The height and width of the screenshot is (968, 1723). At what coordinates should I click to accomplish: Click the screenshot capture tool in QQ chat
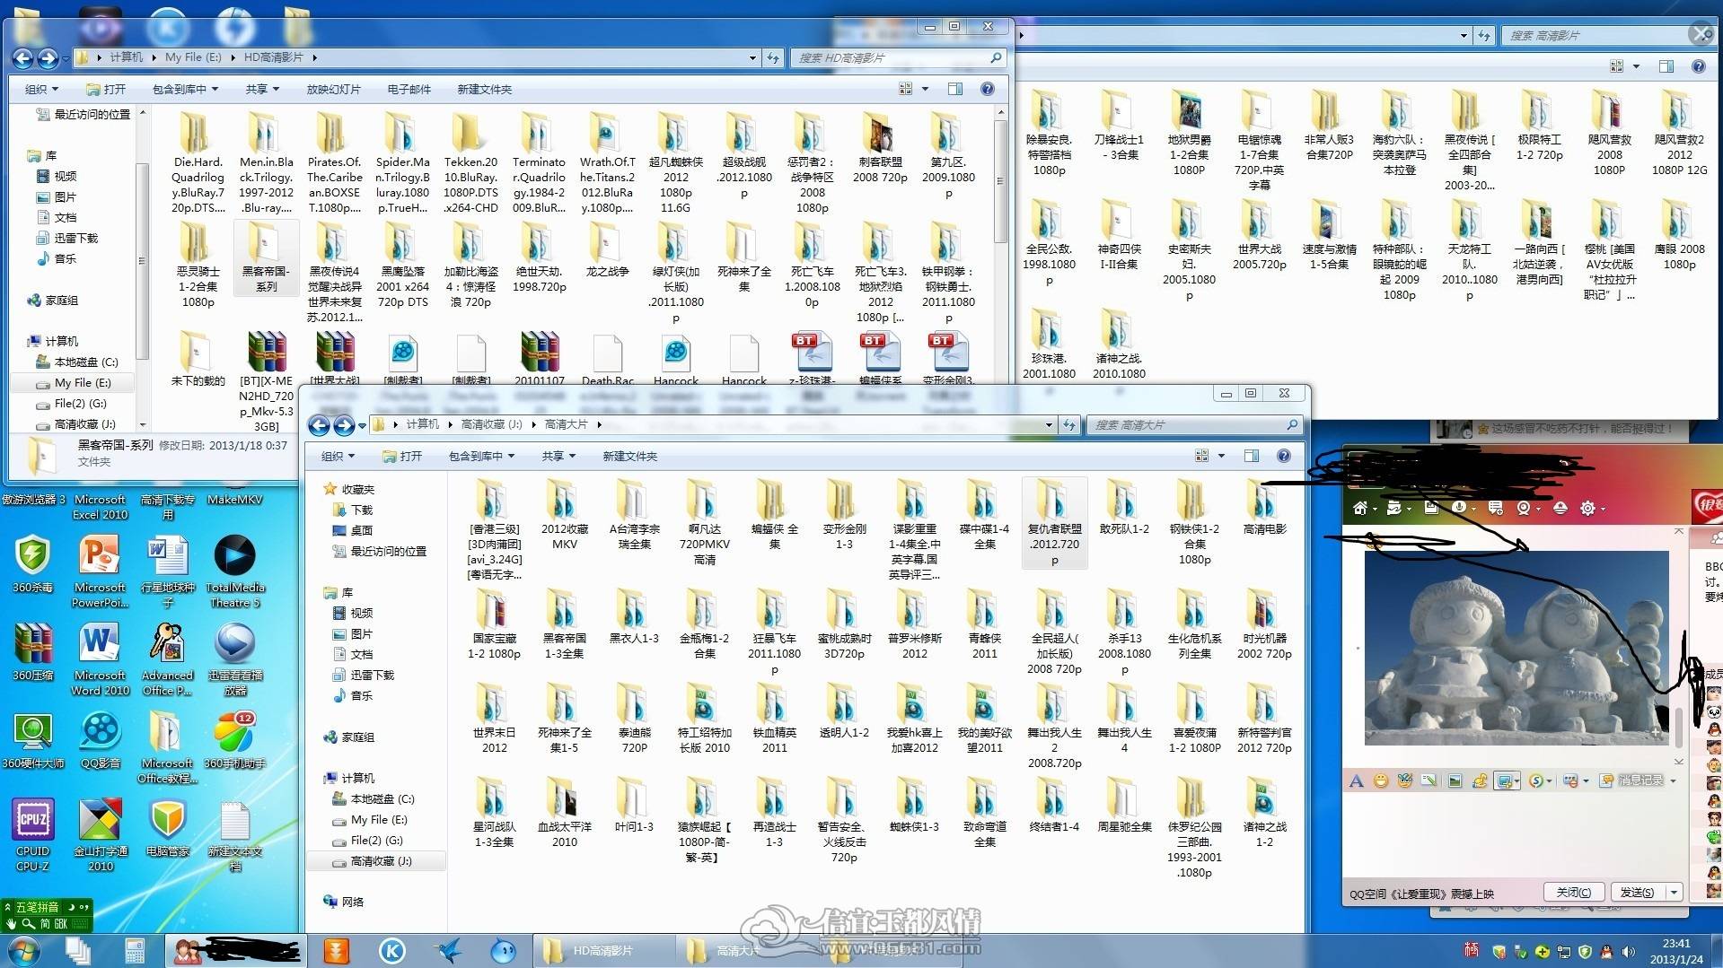click(1504, 781)
